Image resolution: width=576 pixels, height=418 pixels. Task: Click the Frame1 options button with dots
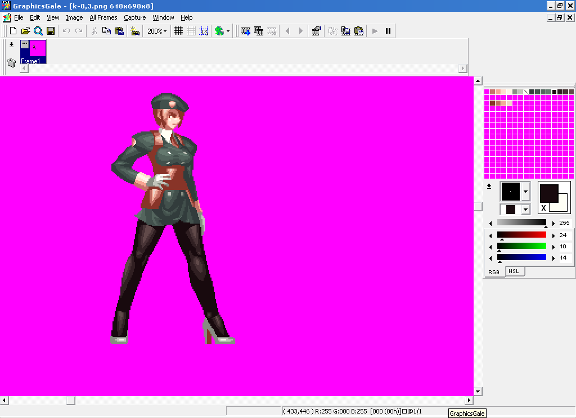point(25,43)
